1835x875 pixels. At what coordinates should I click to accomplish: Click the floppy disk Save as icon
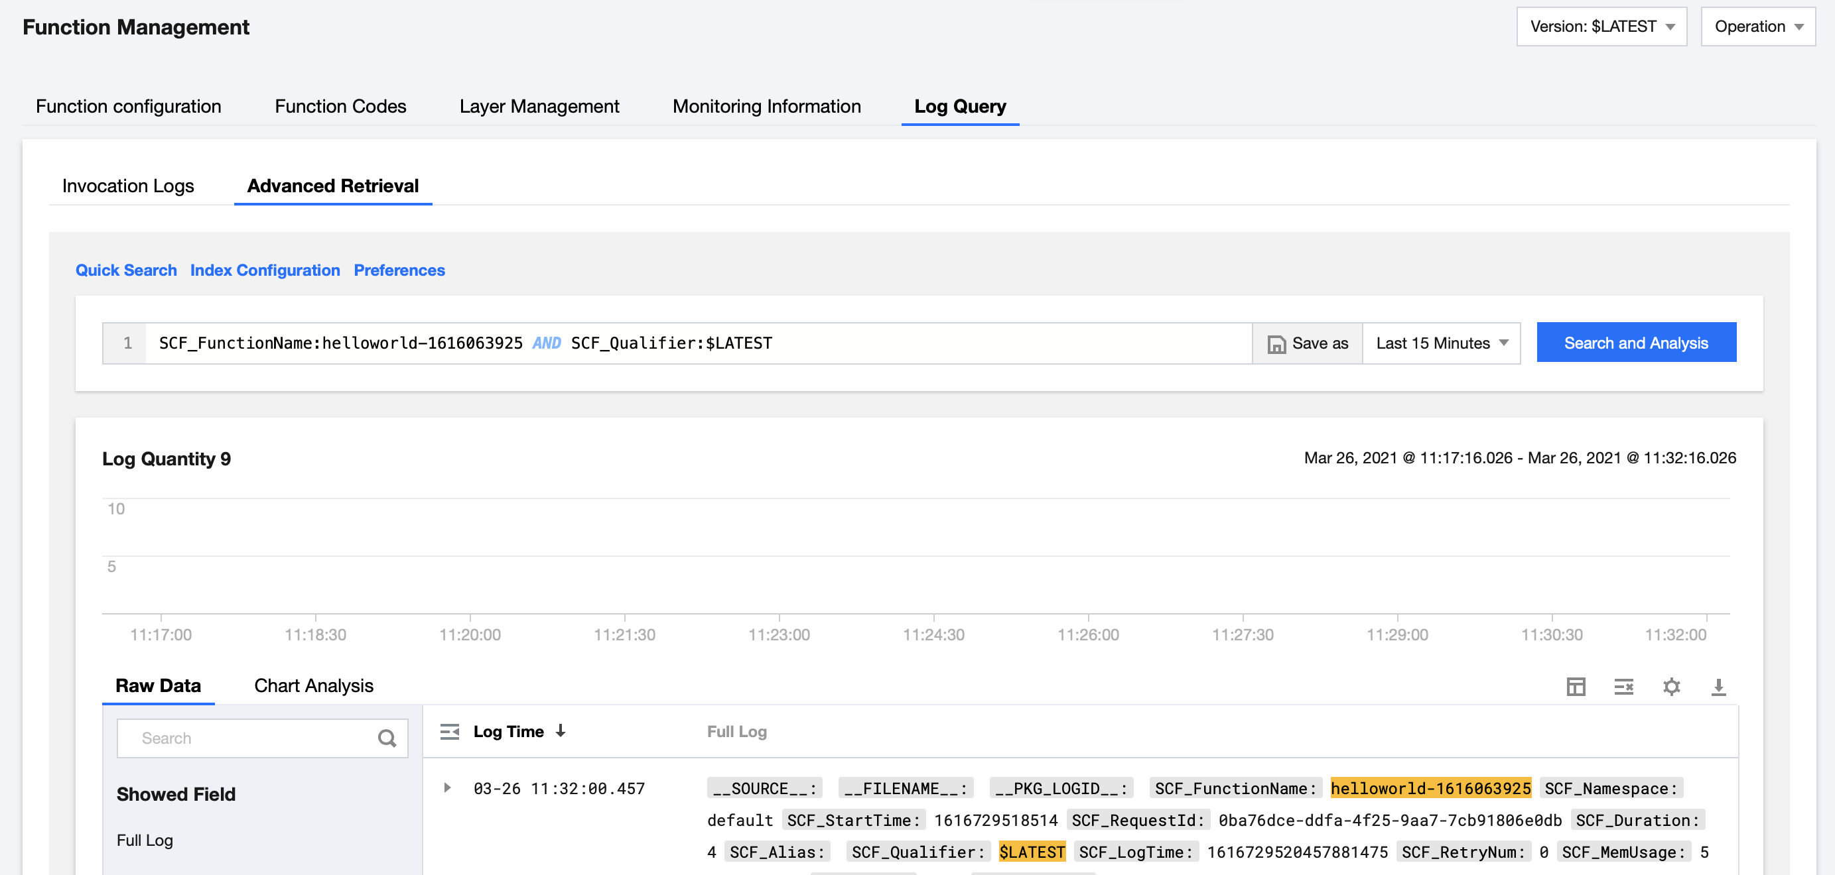[1276, 344]
